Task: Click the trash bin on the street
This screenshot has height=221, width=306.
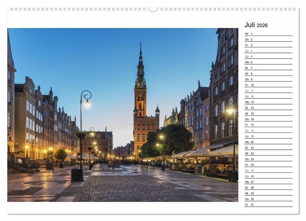Action: (x=75, y=175)
